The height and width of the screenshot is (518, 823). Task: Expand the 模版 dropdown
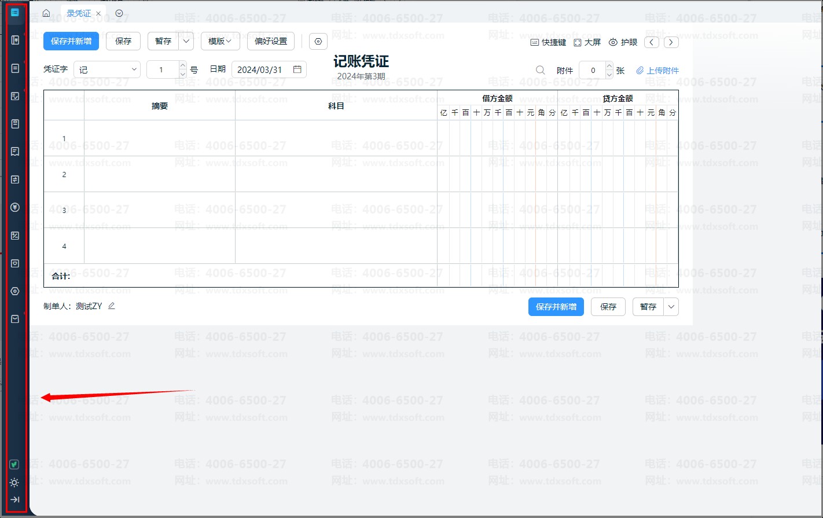coord(220,41)
